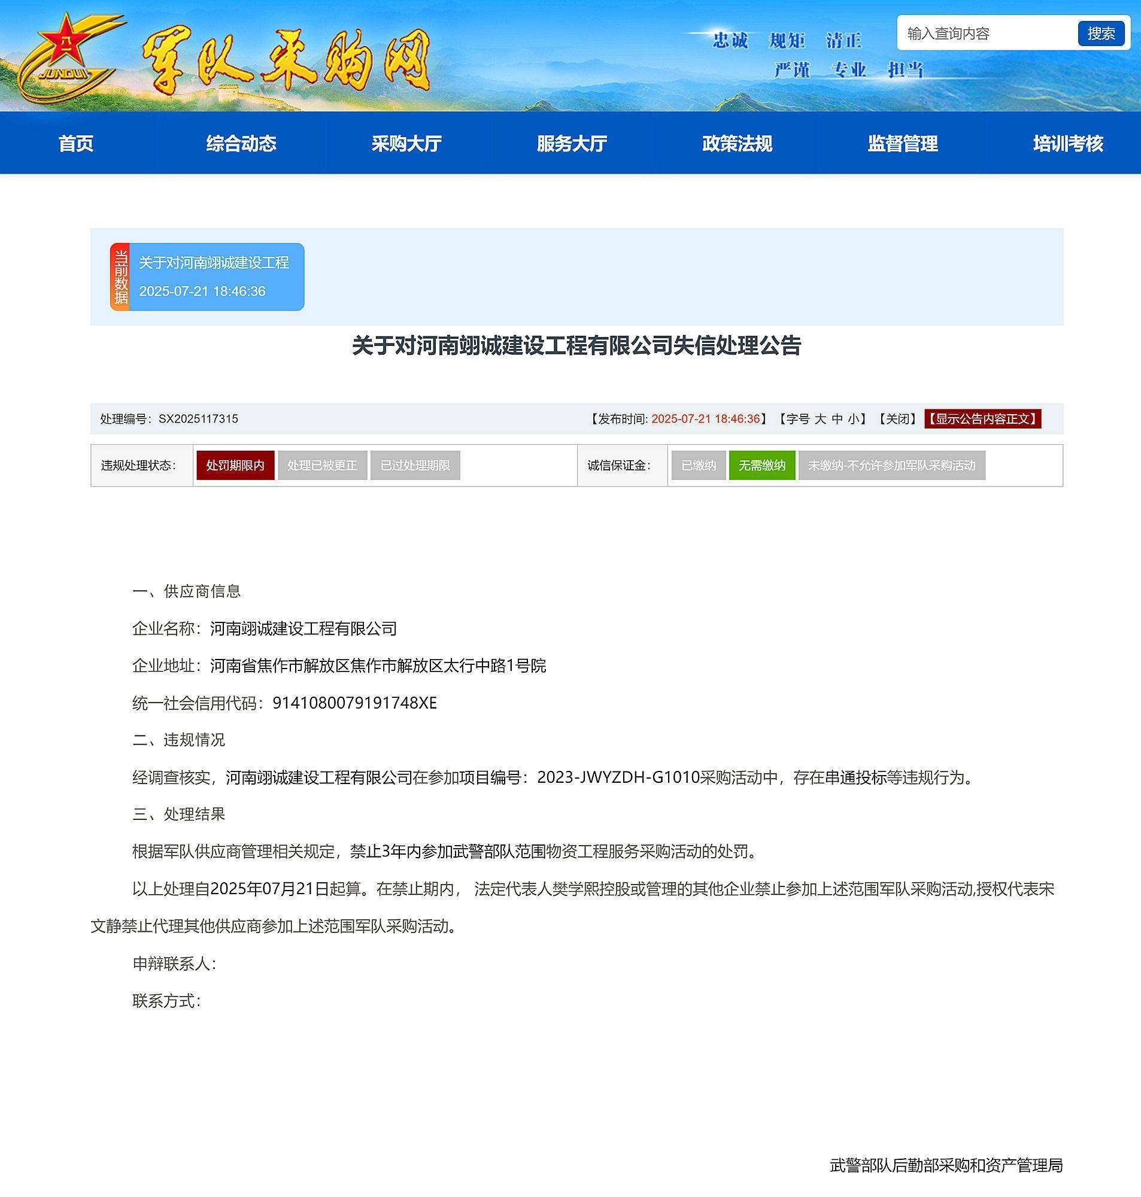
Task: Click the 诚信保证金 label
Action: click(619, 466)
